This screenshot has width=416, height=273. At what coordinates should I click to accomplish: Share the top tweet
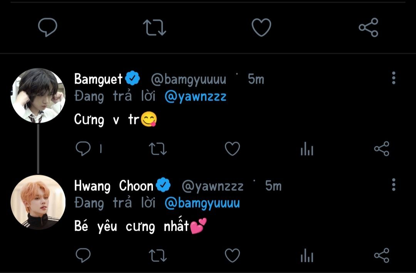coord(369,27)
